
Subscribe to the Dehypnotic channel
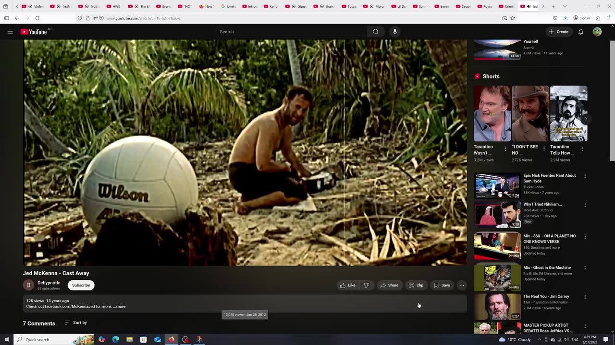[x=81, y=285]
